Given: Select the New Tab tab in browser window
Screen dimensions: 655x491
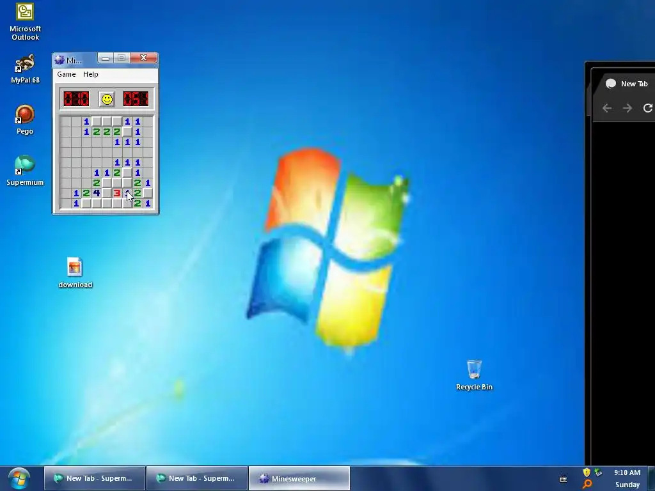Looking at the screenshot, I should (627, 84).
